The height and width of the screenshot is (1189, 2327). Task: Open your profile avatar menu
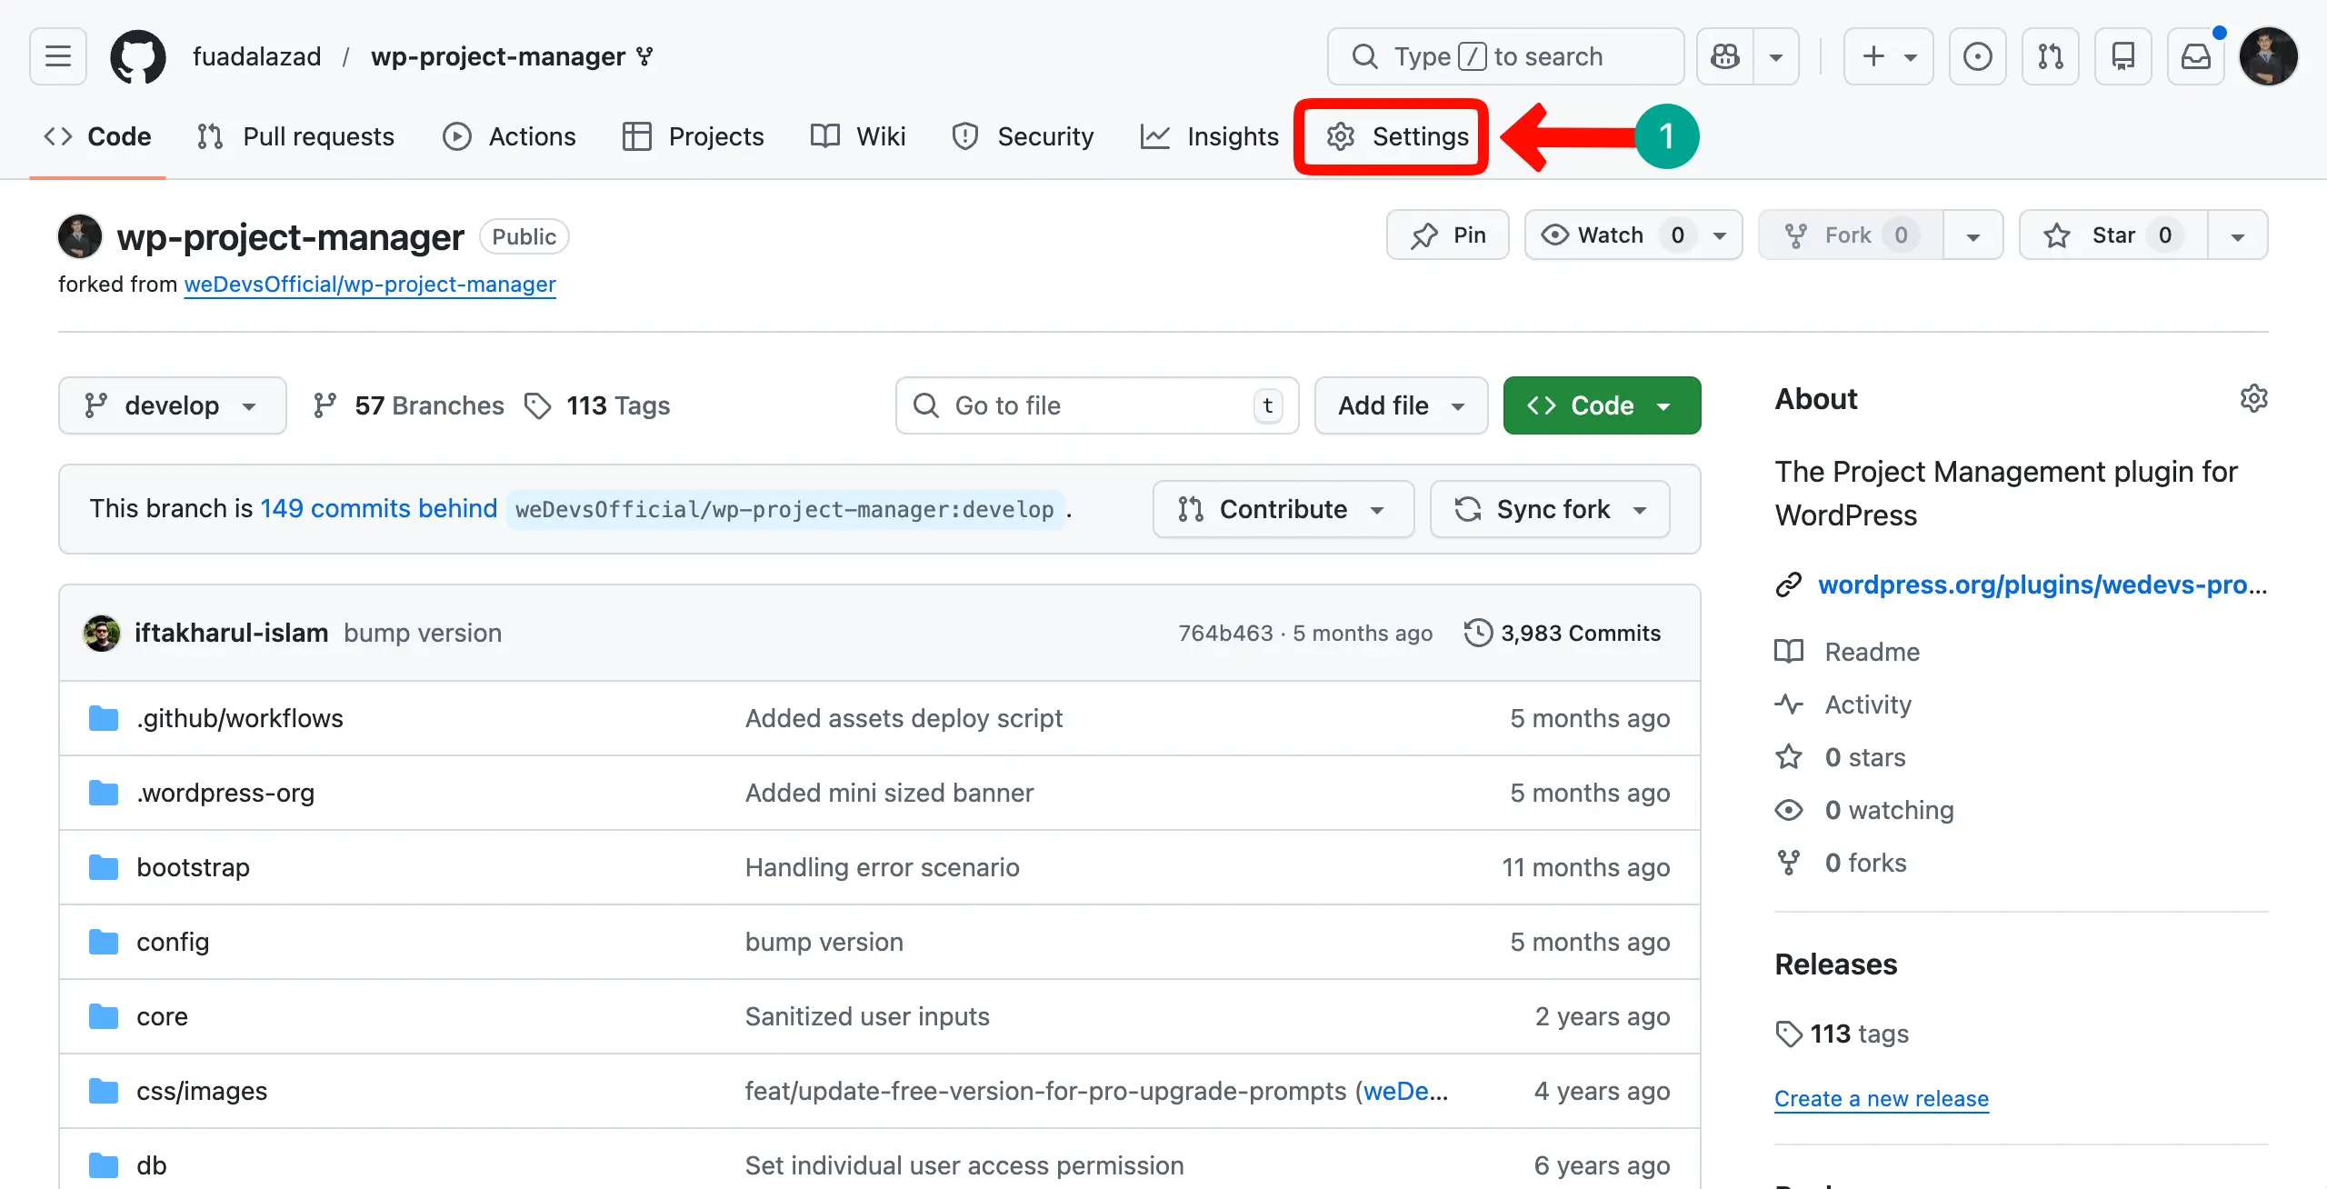point(2271,55)
